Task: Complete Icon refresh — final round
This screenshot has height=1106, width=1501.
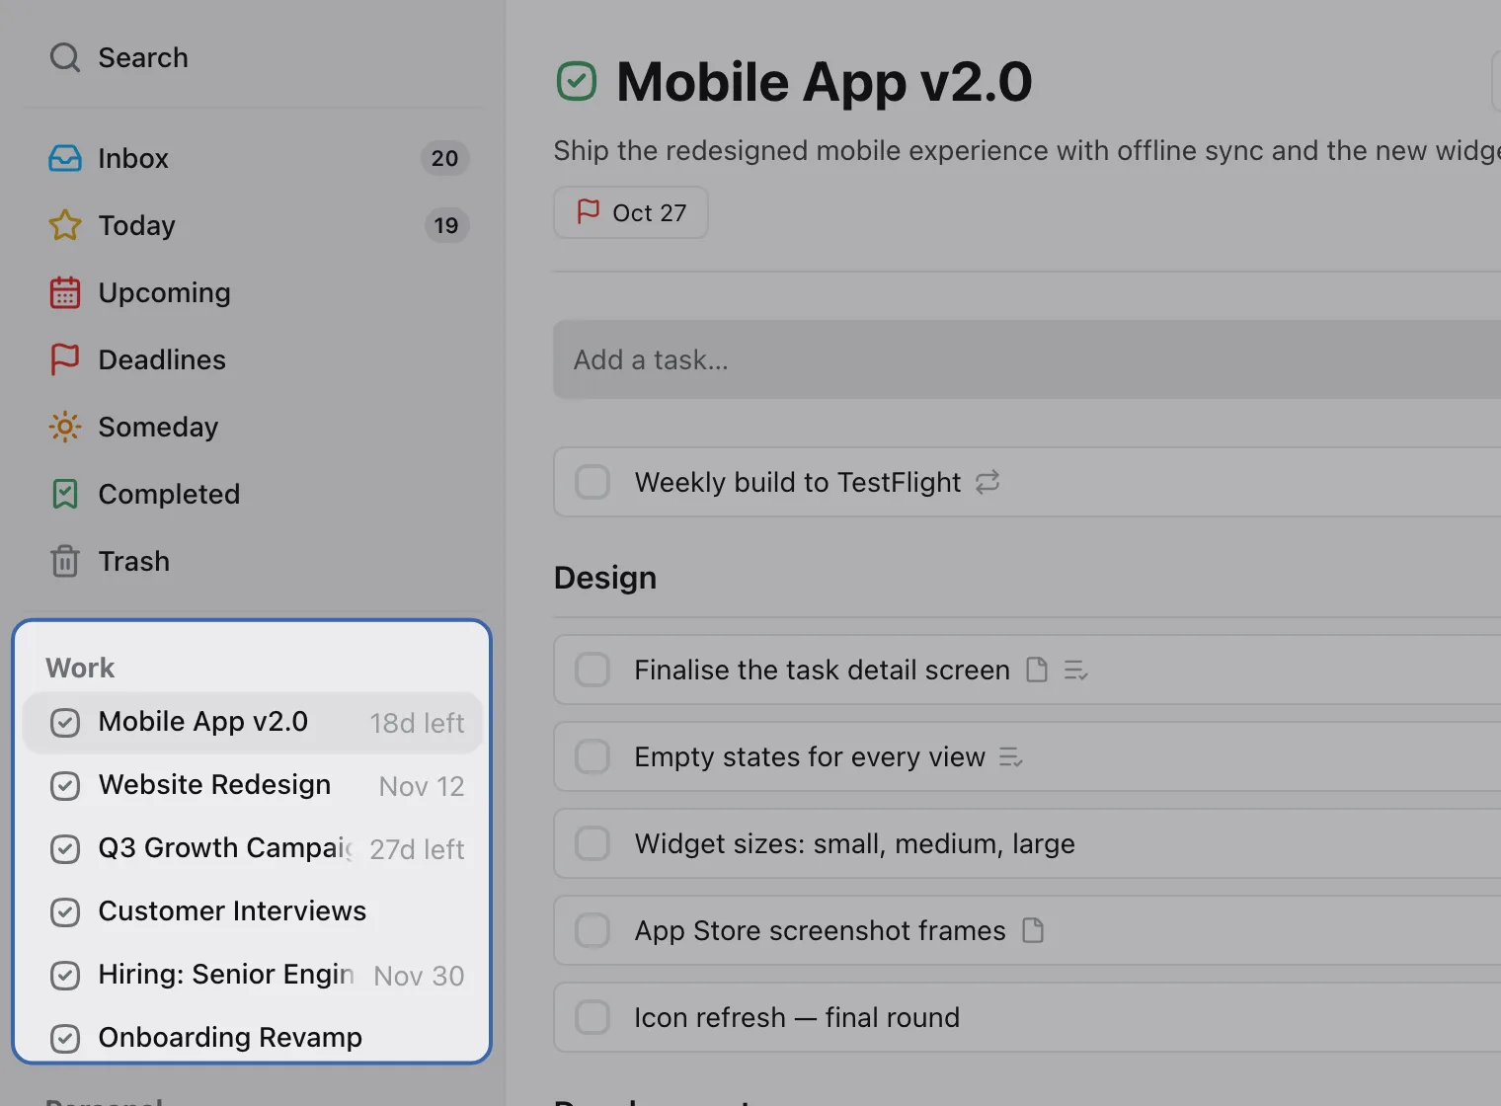Action: coord(592,1017)
